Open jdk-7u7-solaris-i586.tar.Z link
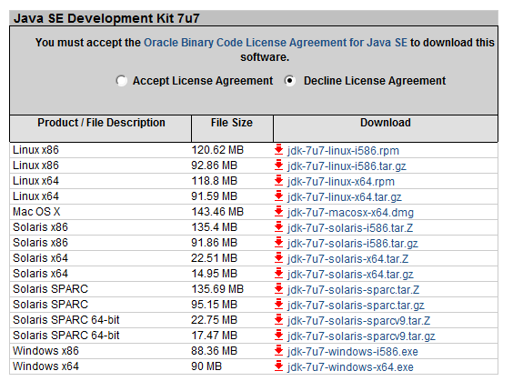513x381 pixels. pos(350,228)
